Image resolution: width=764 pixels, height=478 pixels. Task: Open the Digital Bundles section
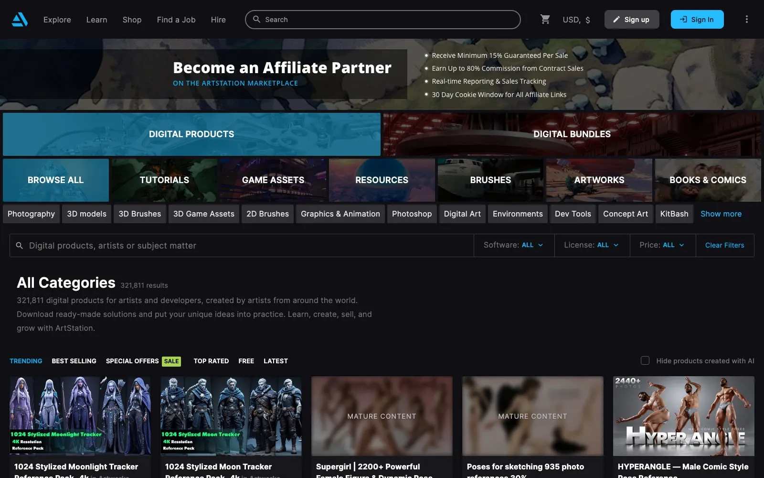pos(572,134)
